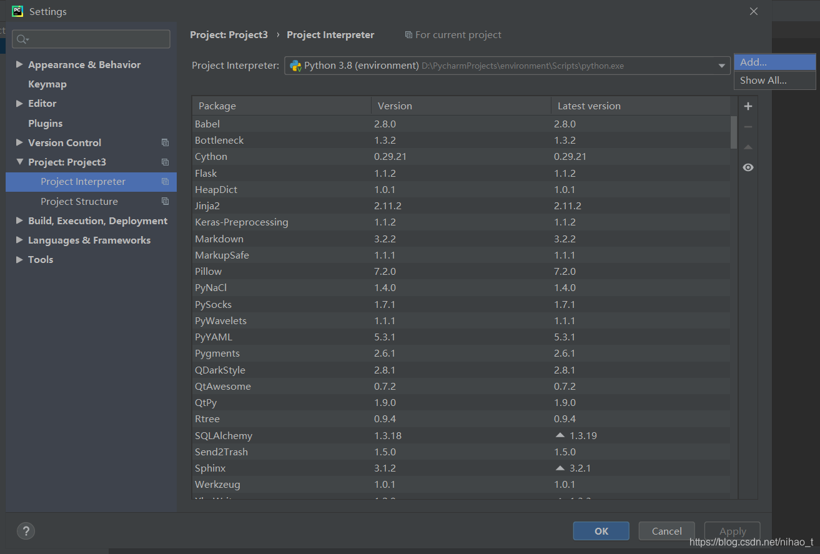Screen dimensions: 820x554
Task: Expand the Editor section
Action: (x=19, y=103)
